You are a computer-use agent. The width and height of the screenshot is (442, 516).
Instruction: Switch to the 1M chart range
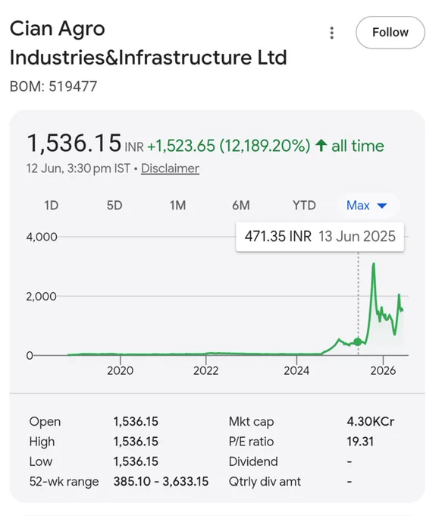coord(177,206)
